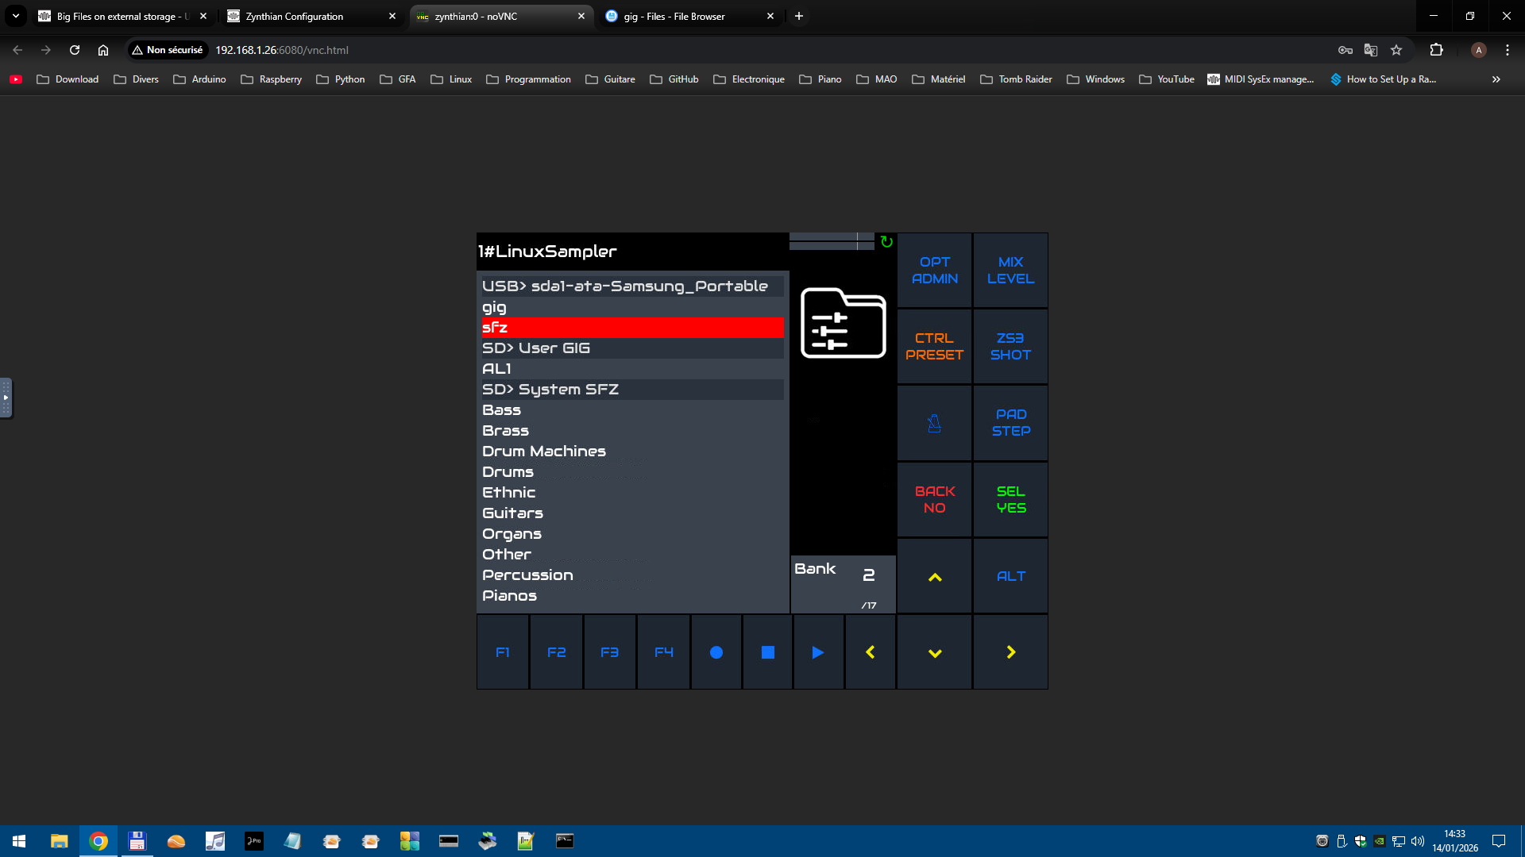Toggle the ALT button
Screen dimensions: 1525x857
click(x=1010, y=576)
